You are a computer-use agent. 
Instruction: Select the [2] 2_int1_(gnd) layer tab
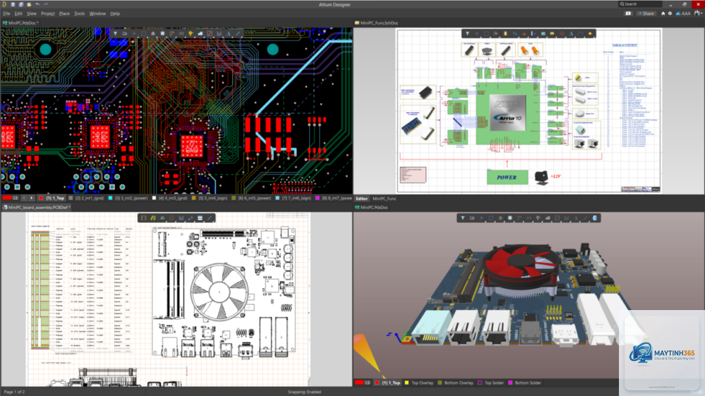tap(86, 198)
